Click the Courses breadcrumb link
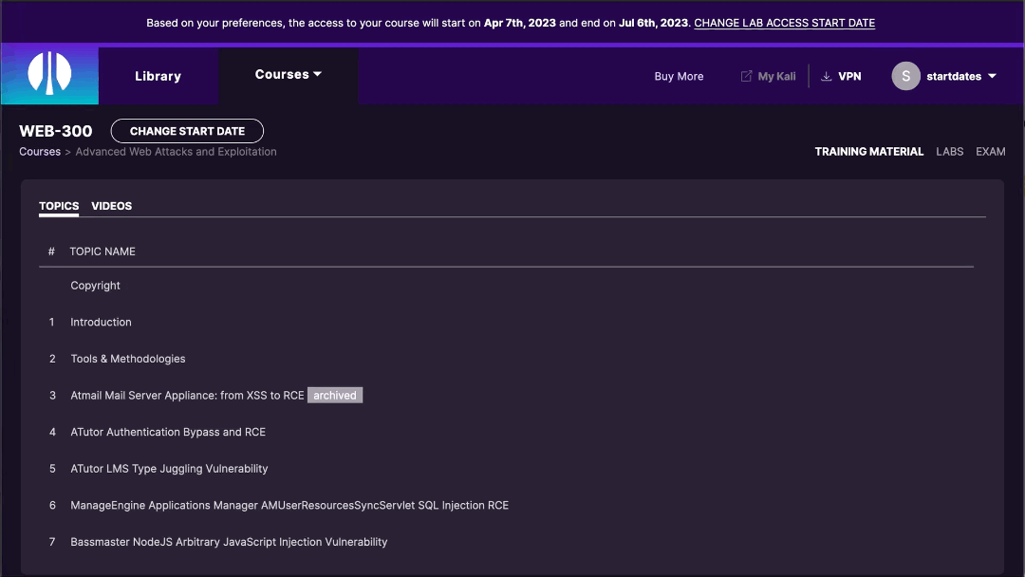 coord(39,151)
